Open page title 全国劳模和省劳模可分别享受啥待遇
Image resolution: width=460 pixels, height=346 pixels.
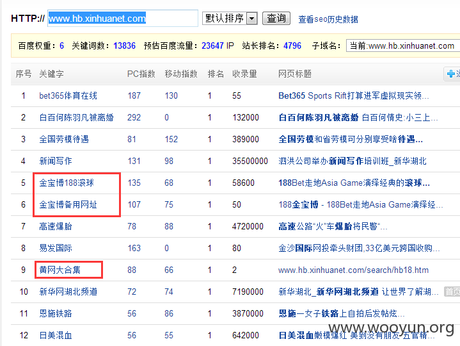pyautogui.click(x=351, y=139)
